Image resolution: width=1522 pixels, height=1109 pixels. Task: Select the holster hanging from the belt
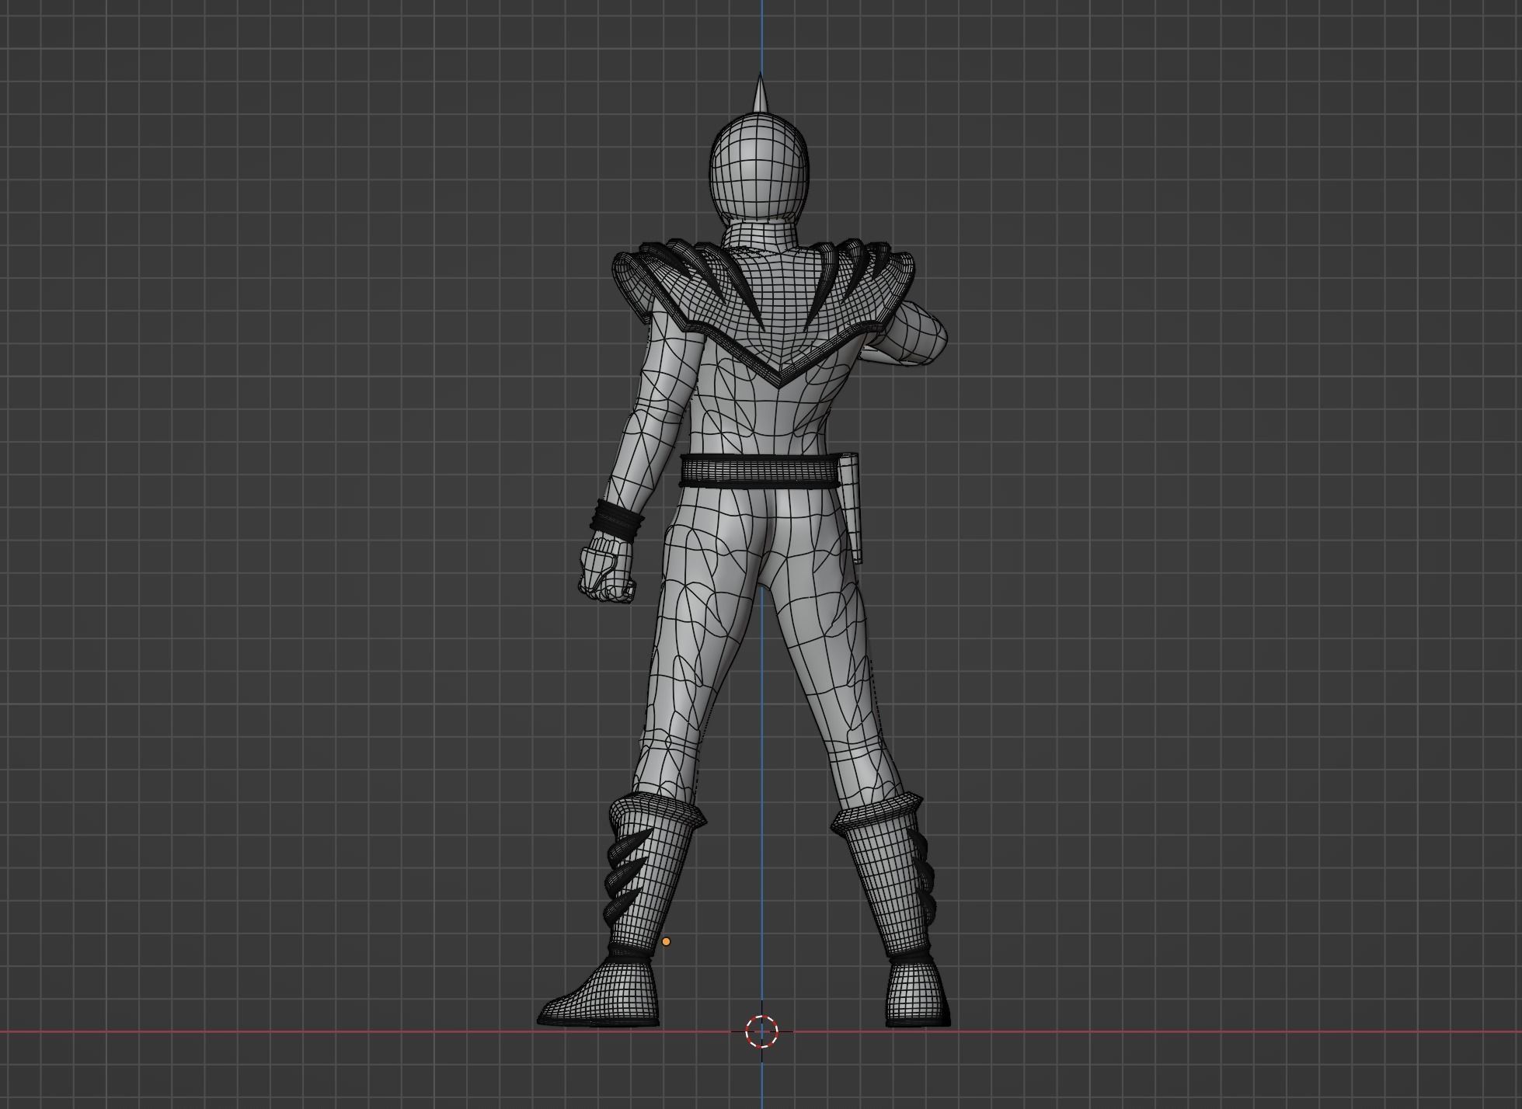(x=852, y=507)
